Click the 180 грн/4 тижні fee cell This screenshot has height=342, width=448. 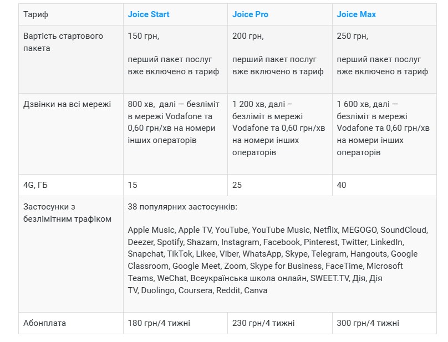coord(175,323)
